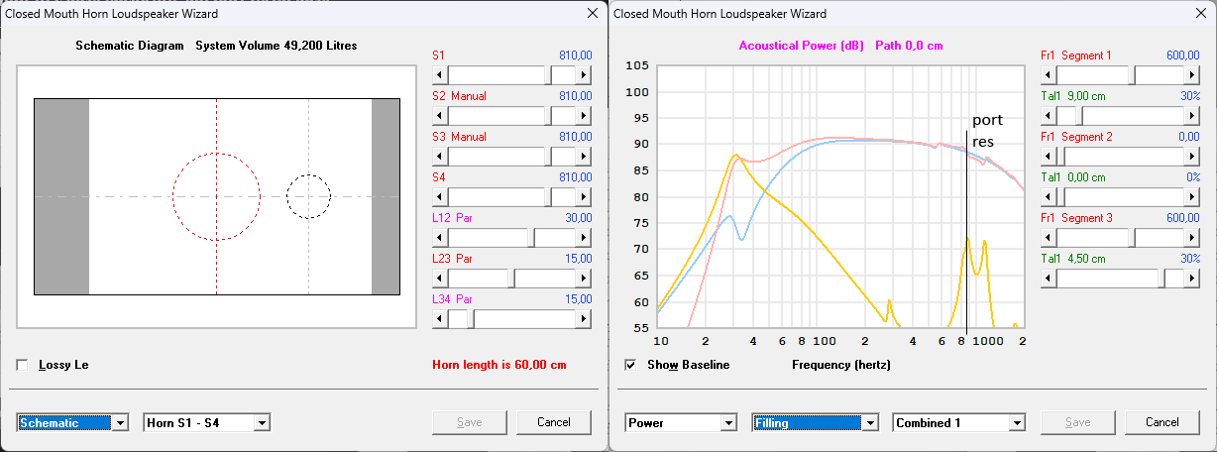
Task: Click the L12 slider thumb
Action: [531, 238]
